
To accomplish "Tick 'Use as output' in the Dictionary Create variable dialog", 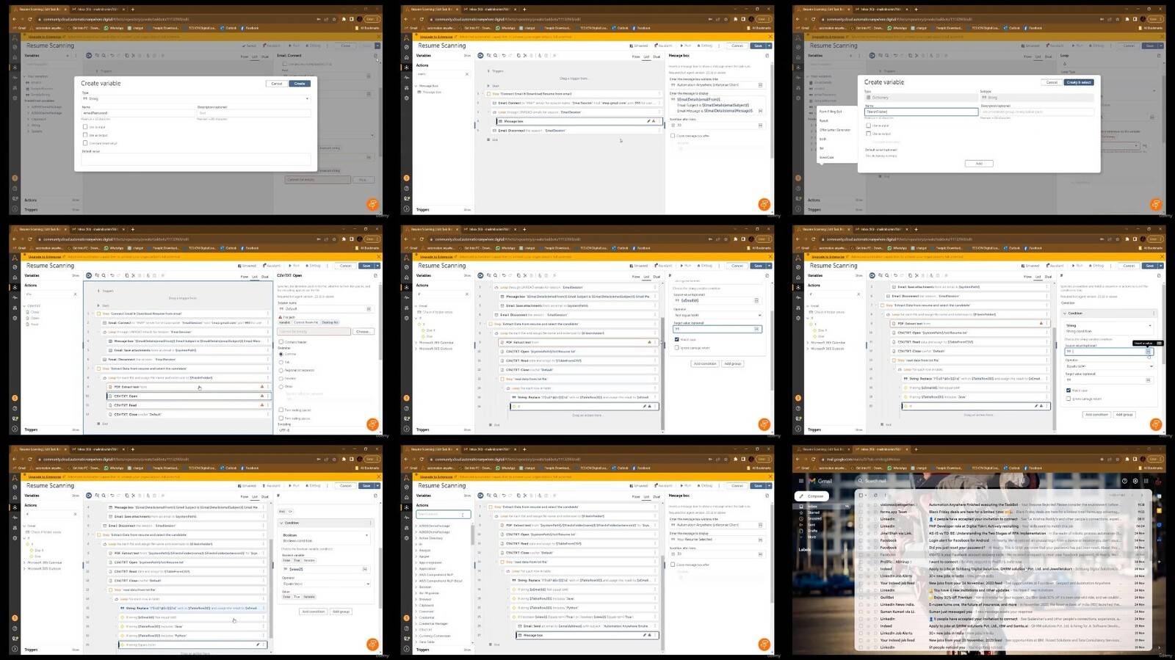I will (869, 134).
